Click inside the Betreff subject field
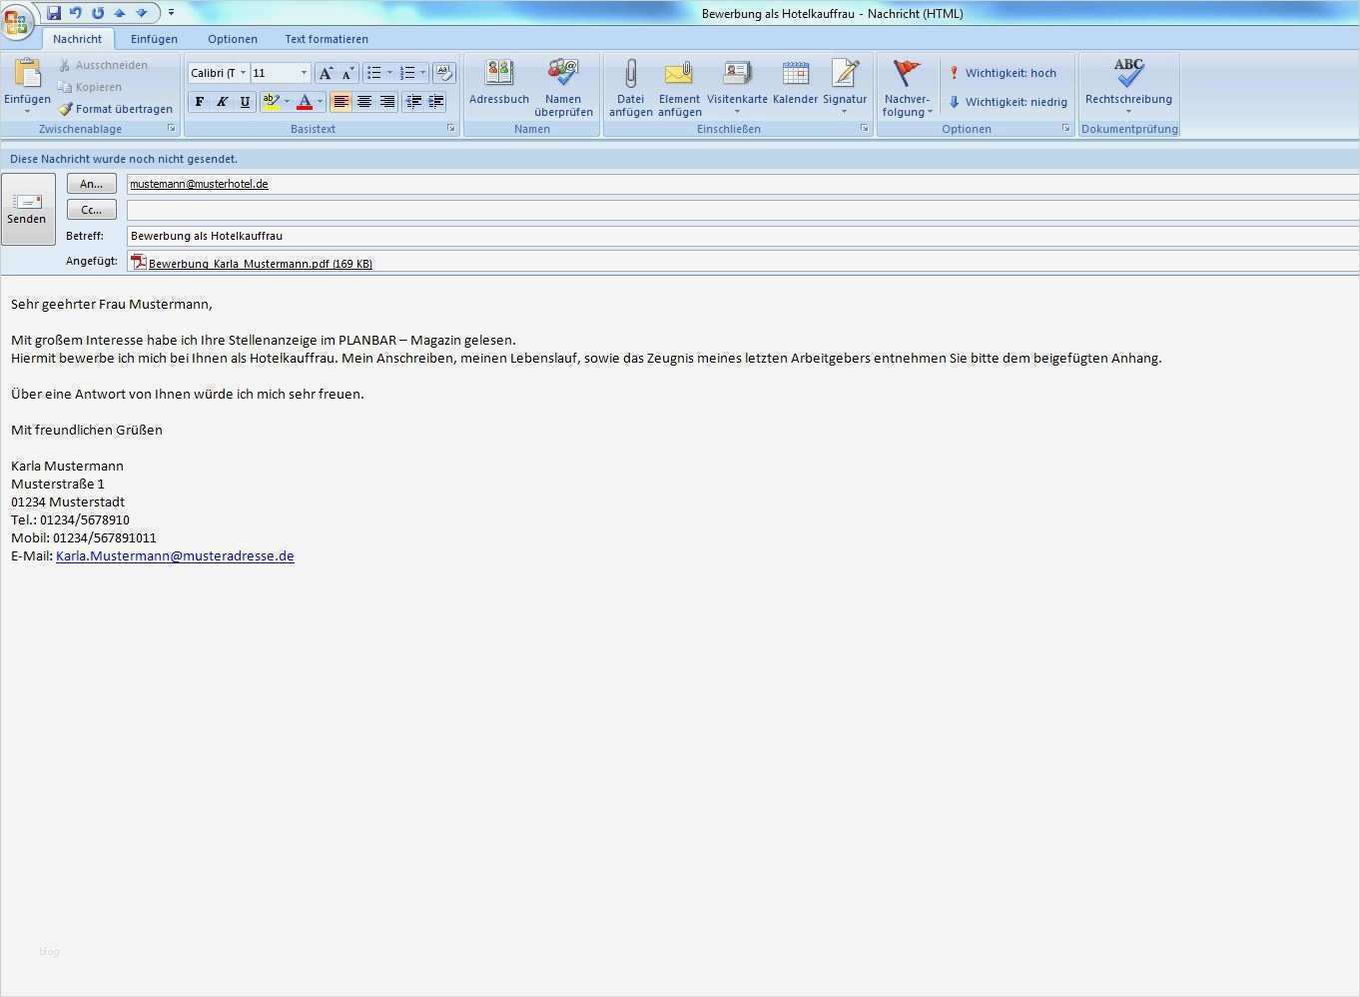The image size is (1360, 997). (x=399, y=236)
